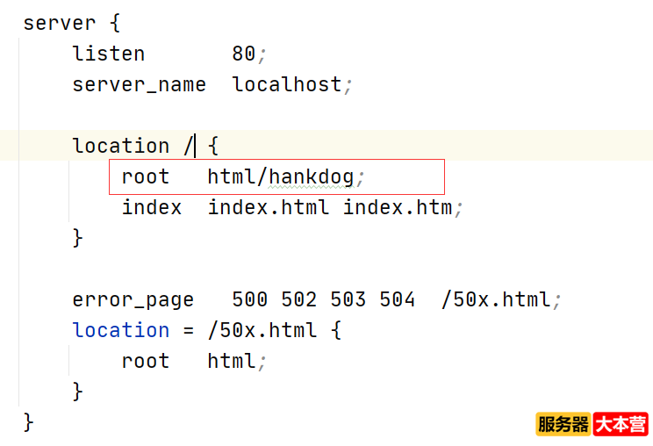Click the 503 error code

348,299
